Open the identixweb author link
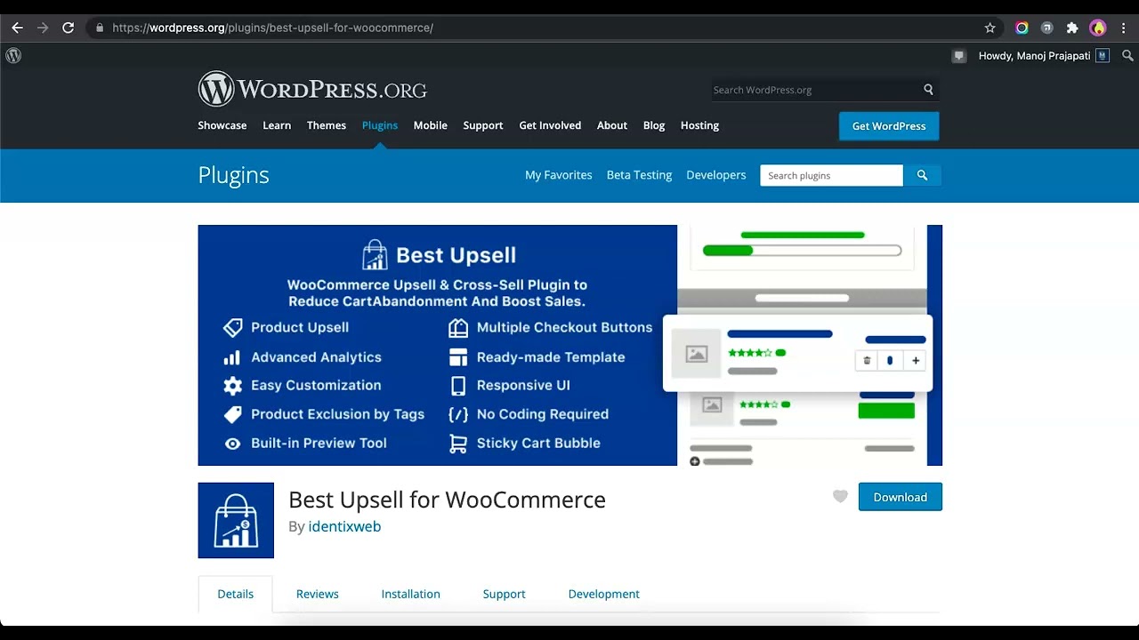Viewport: 1139px width, 640px height. click(344, 526)
